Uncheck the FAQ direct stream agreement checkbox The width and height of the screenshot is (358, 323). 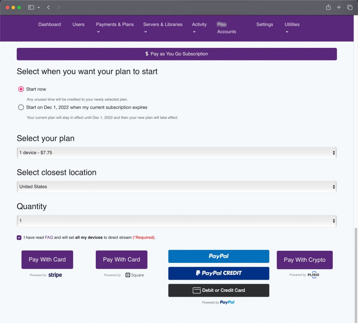19,238
